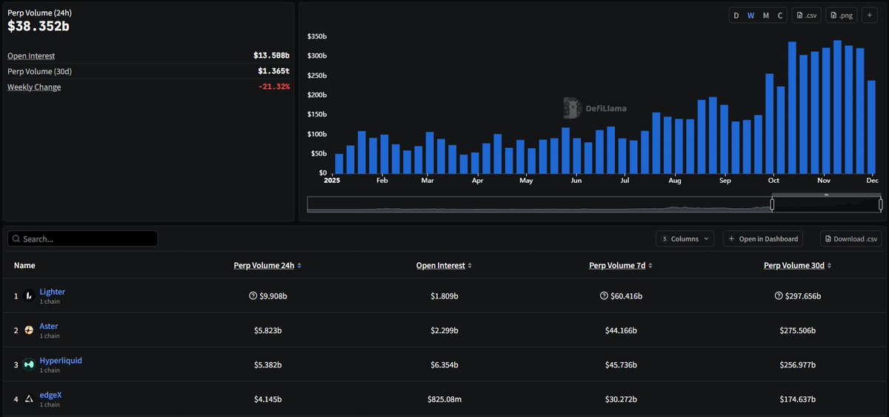The image size is (889, 417).
Task: Click the $13.588b open interest value
Action: [271, 56]
